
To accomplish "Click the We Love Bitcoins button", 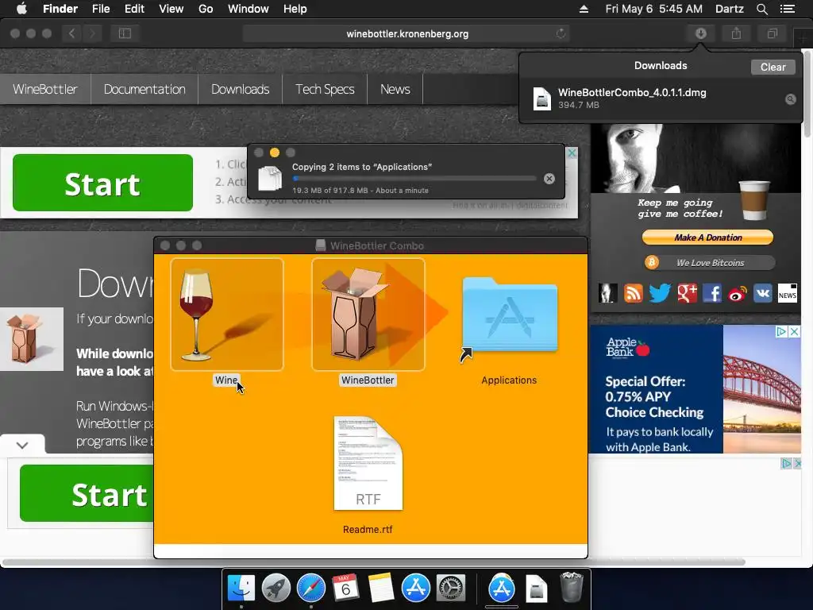I will (710, 263).
